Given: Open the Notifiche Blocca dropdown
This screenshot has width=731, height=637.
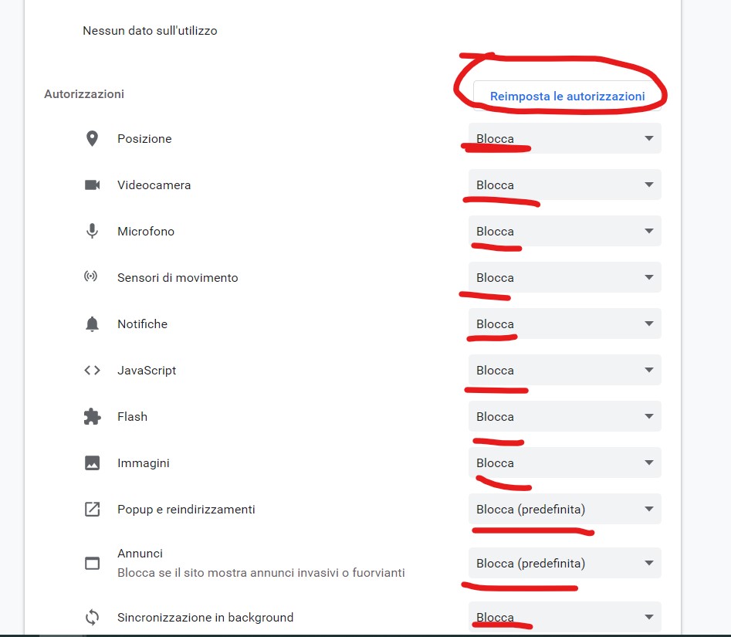Looking at the screenshot, I should [564, 324].
